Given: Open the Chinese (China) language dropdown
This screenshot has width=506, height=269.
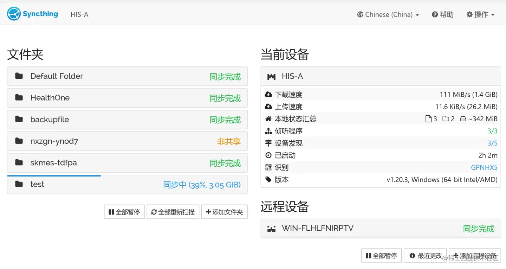Looking at the screenshot, I should pyautogui.click(x=388, y=14).
